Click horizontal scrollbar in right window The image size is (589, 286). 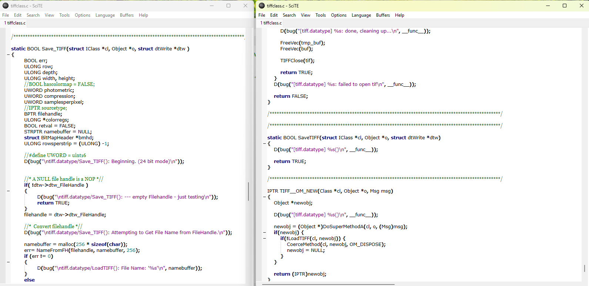(328, 285)
